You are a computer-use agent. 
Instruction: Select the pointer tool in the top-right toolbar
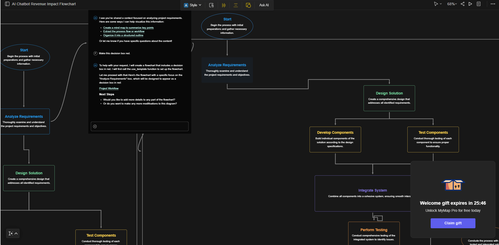436,4
